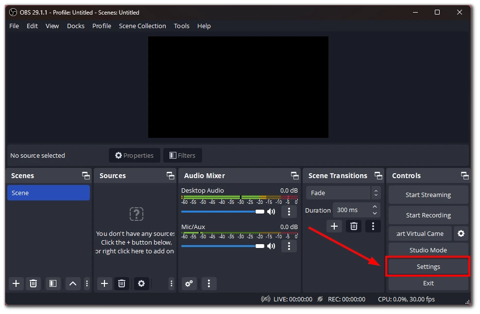Open Audio Mixer bottom three-dot menu

coord(209,284)
